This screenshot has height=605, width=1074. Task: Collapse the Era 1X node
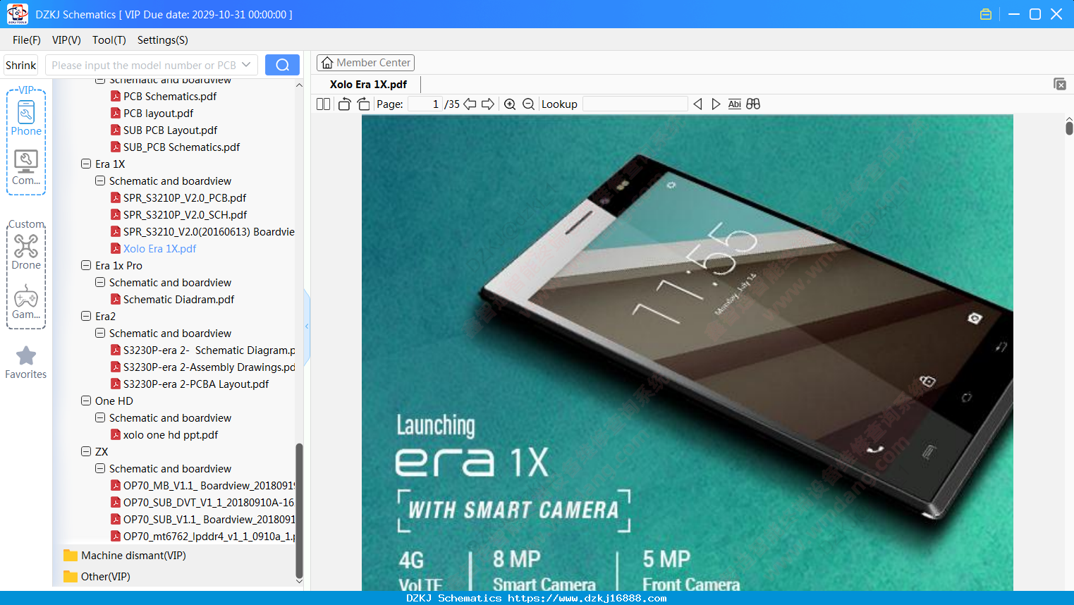86,164
